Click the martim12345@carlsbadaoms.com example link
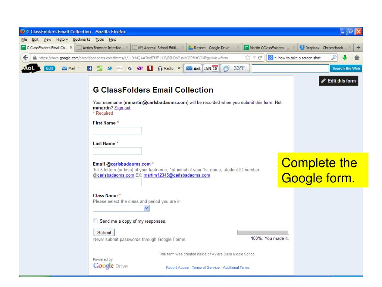This screenshot has height=287, width=382. (x=176, y=175)
